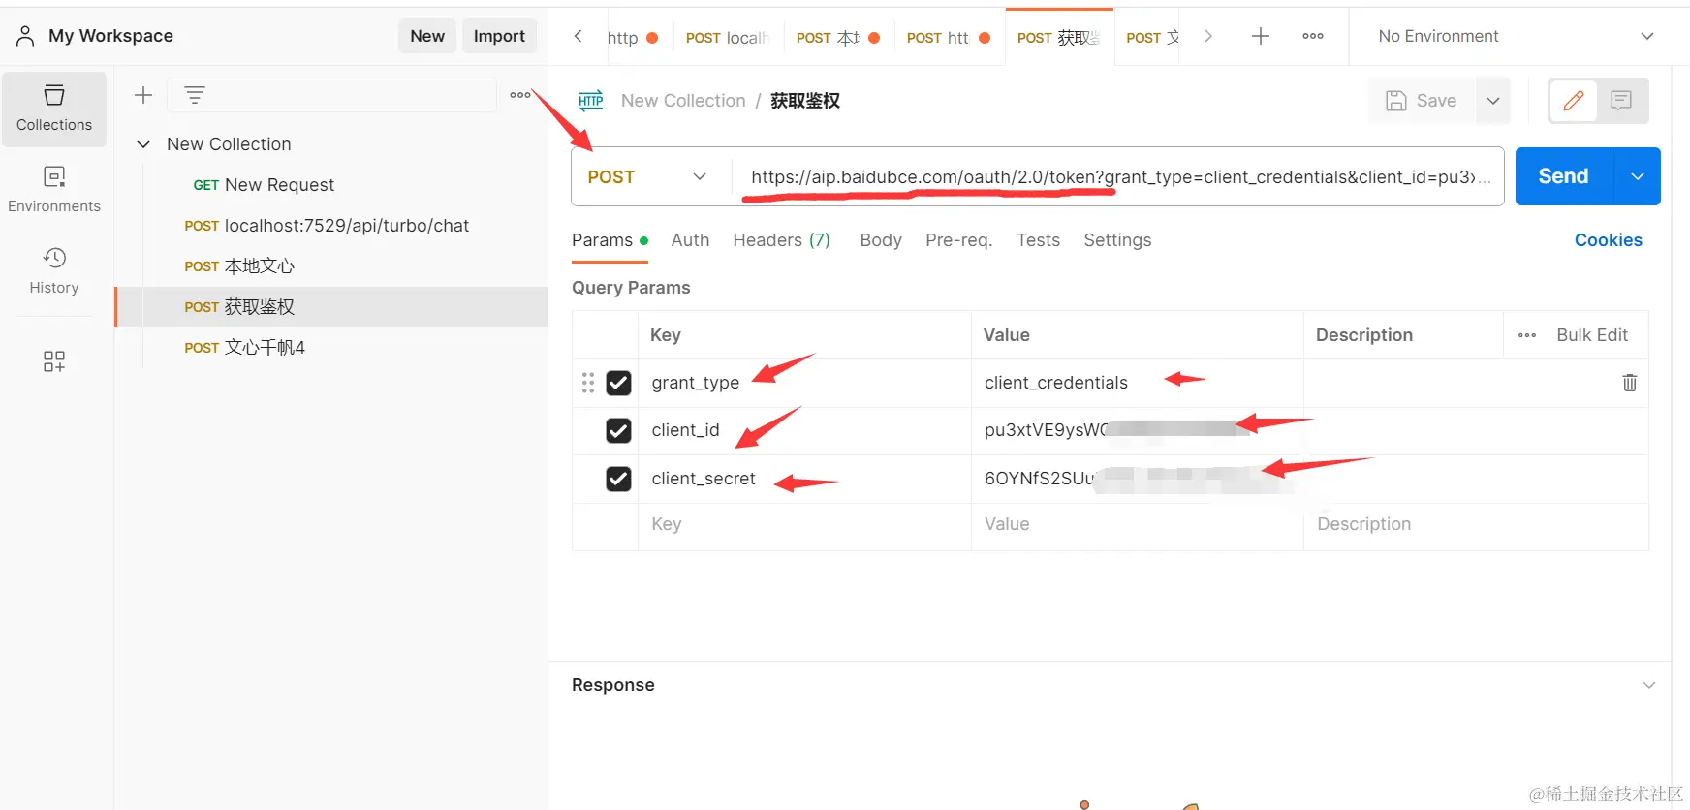Collapse the New Collection tree folder
Screen dimensions: 1690x810
click(143, 144)
